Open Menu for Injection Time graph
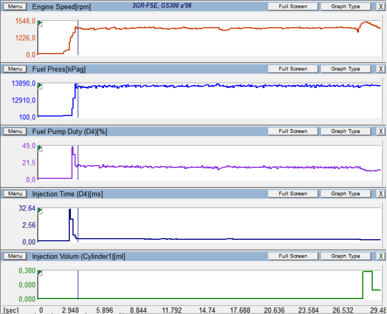The width and height of the screenshot is (387, 314). click(x=15, y=194)
